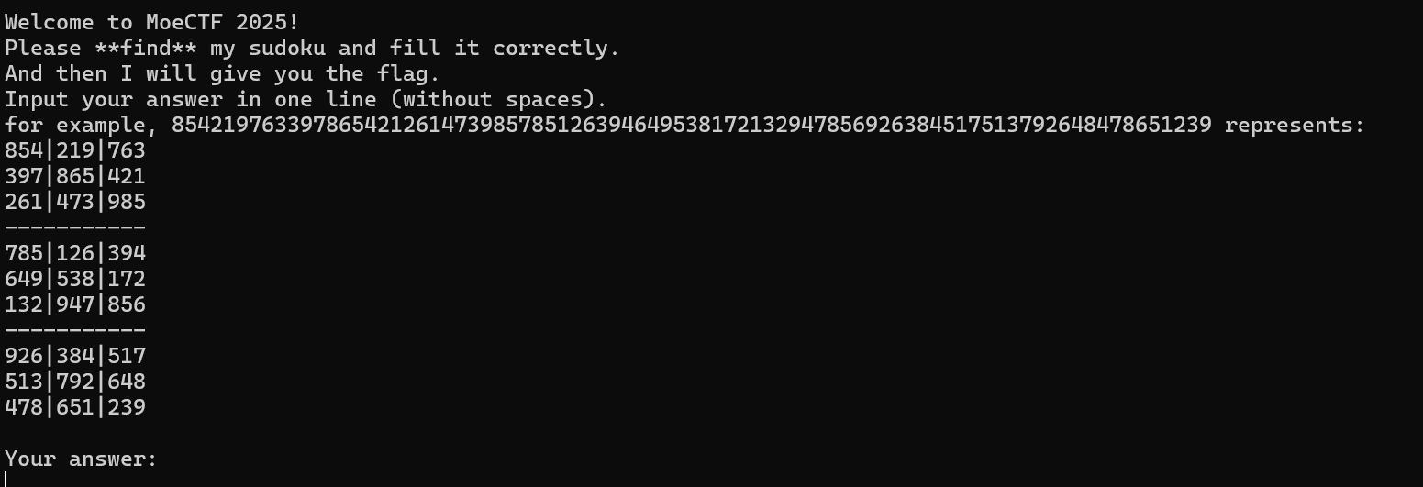This screenshot has width=1423, height=487.
Task: Click the sudoku row '513|792|648'
Action: (x=75, y=382)
